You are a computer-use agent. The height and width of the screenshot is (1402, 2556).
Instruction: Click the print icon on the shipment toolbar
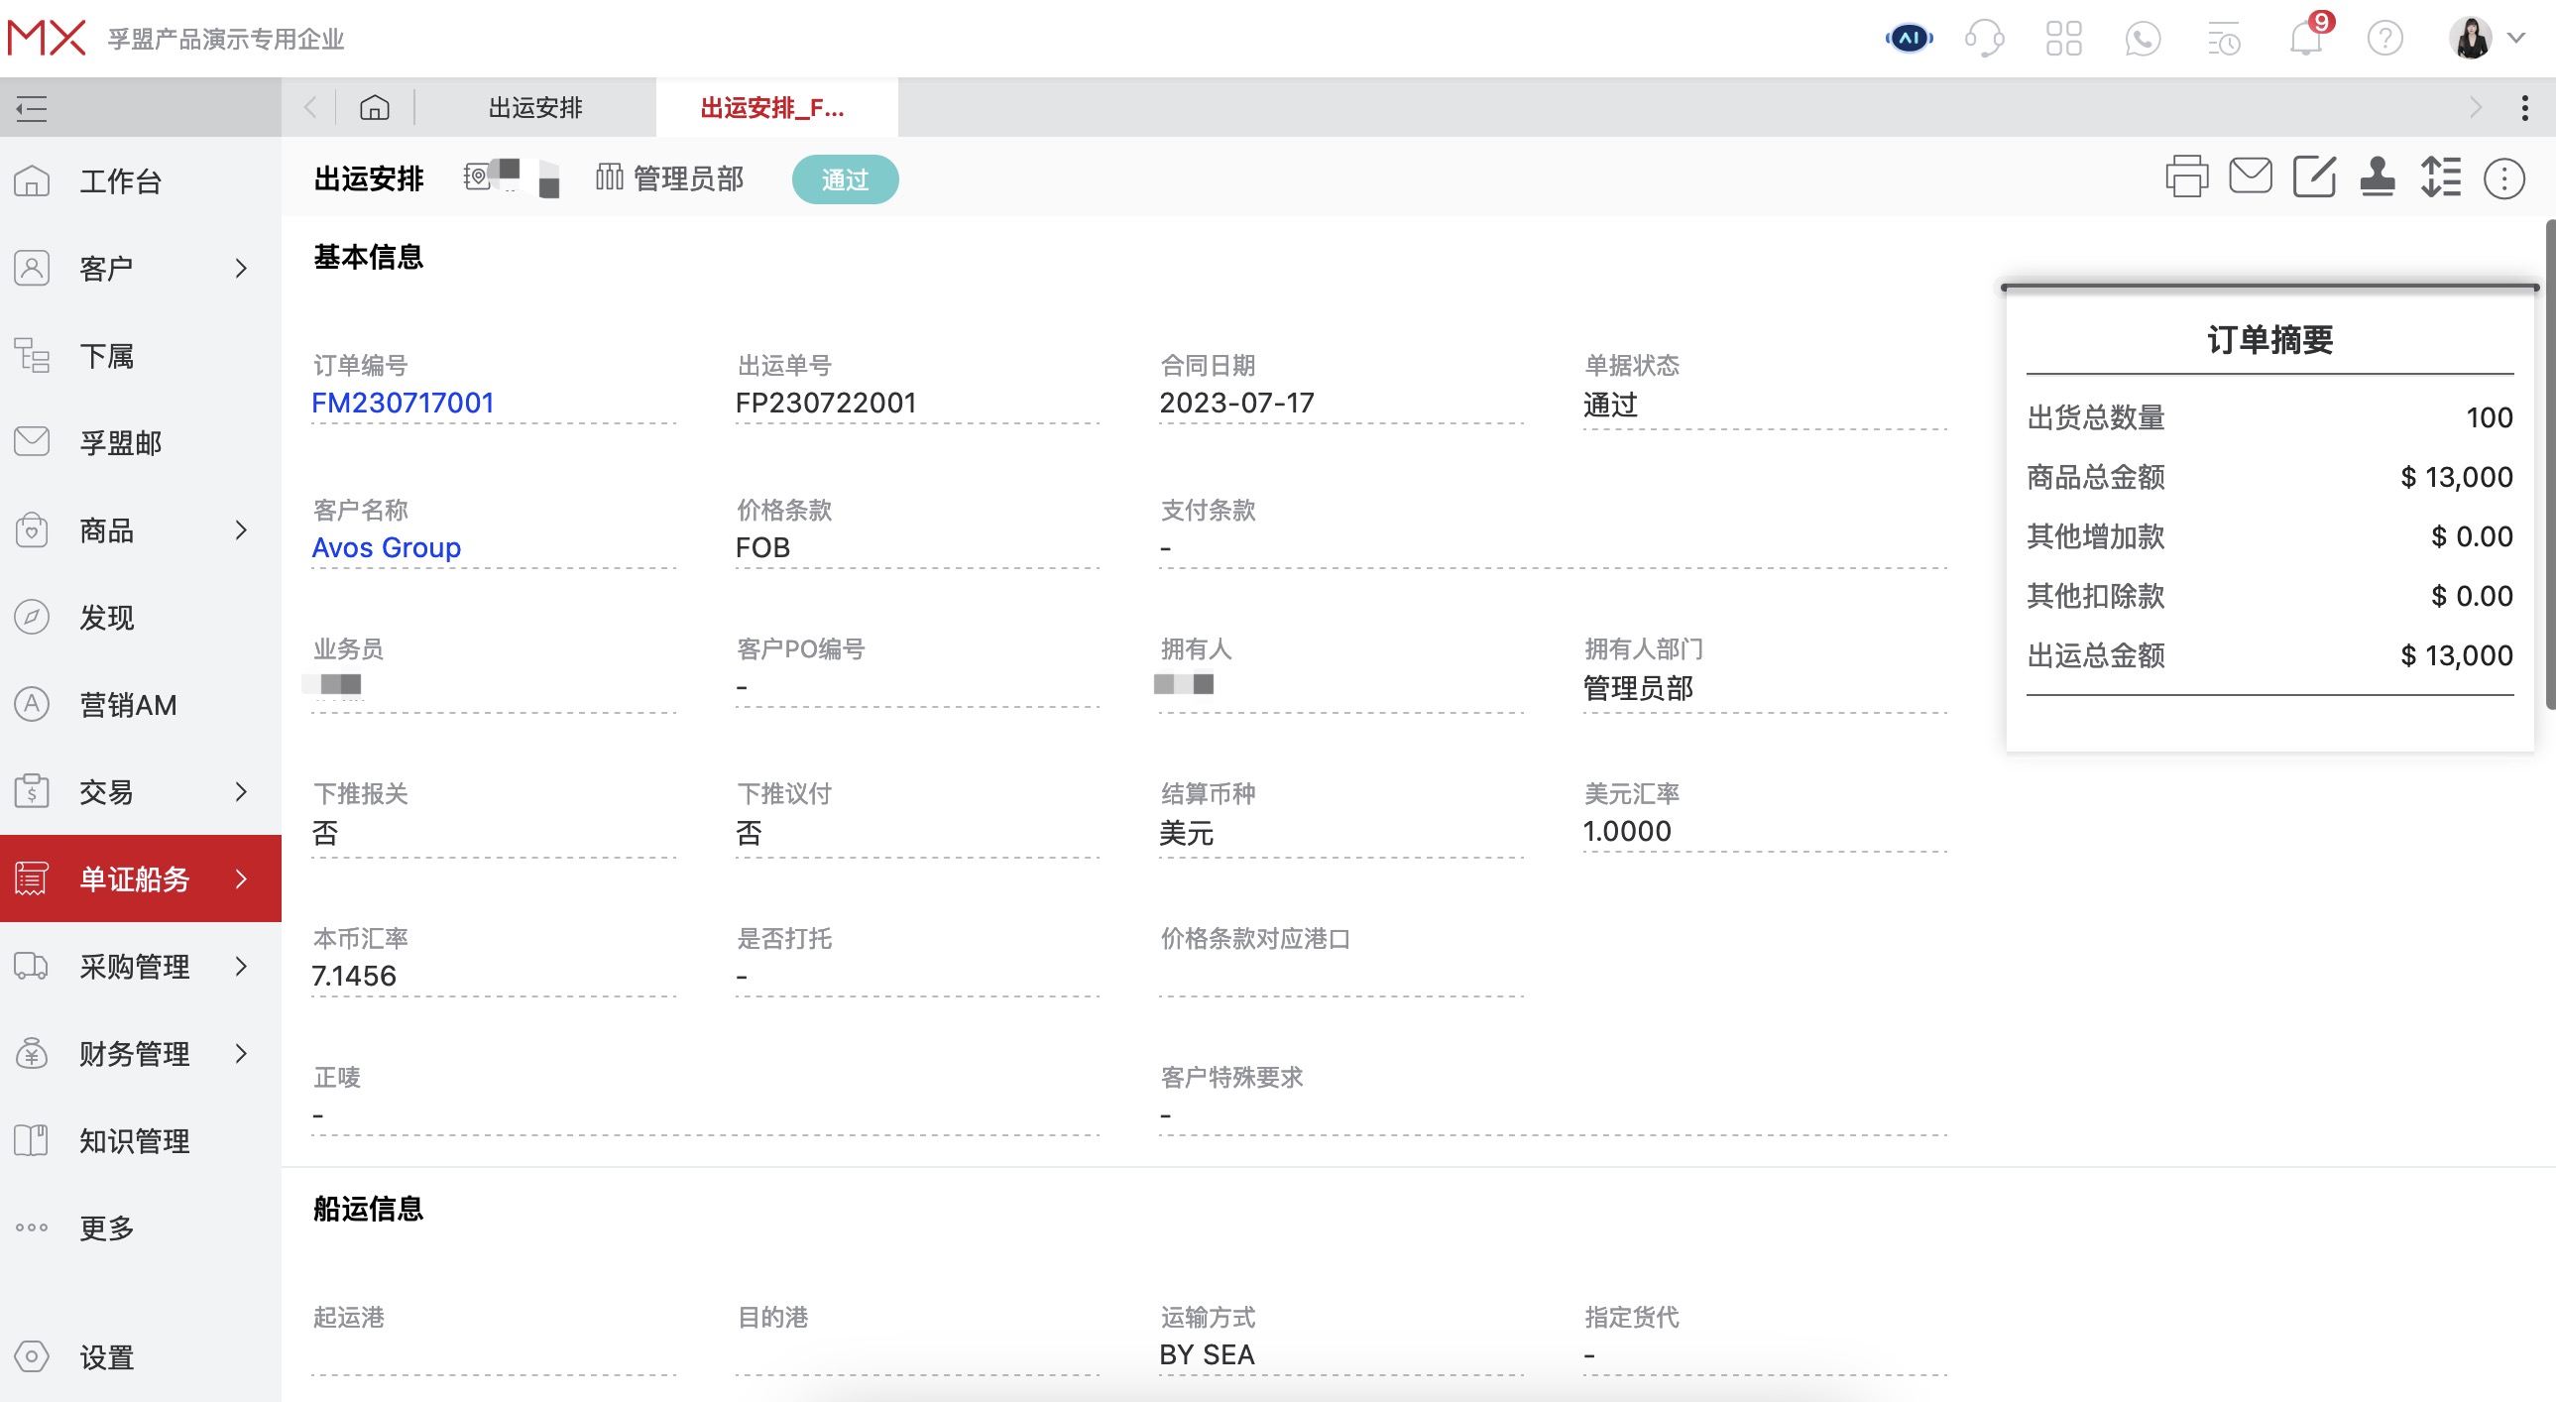[x=2188, y=176]
